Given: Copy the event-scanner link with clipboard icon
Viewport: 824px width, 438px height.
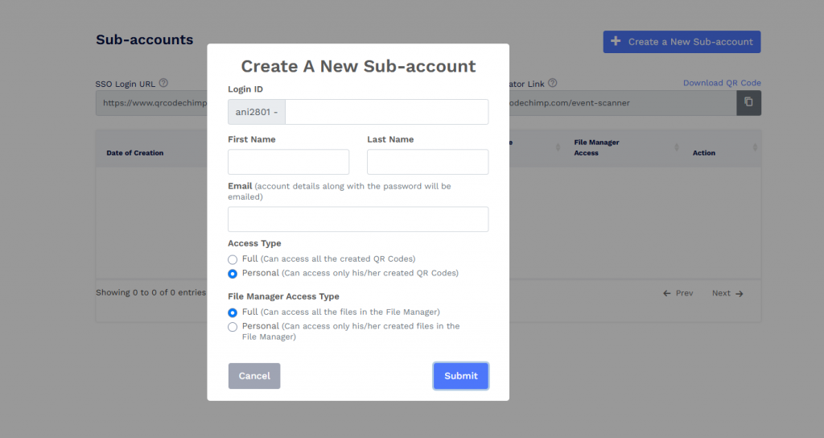Looking at the screenshot, I should 749,102.
